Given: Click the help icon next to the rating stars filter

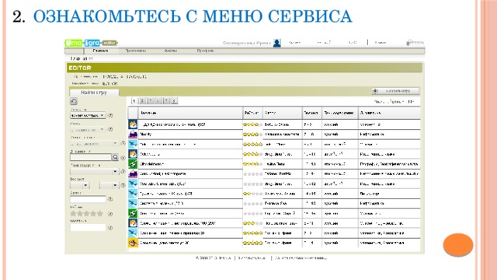Looking at the screenshot, I should point(110,214).
